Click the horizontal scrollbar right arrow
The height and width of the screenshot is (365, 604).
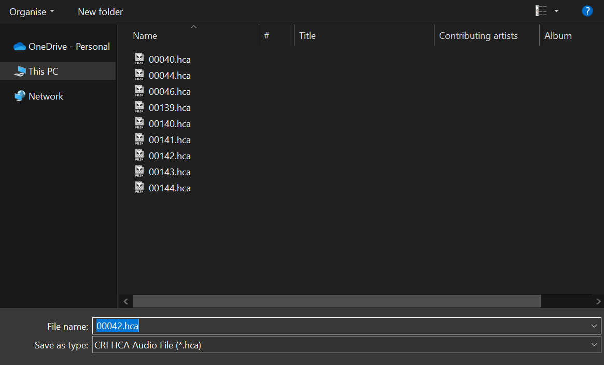(x=598, y=301)
